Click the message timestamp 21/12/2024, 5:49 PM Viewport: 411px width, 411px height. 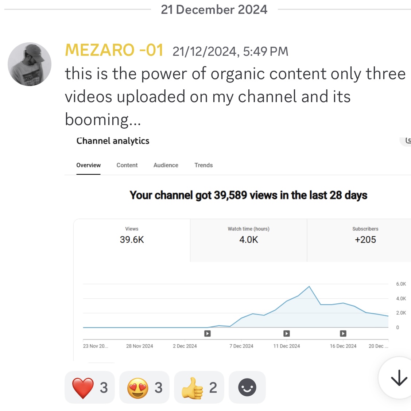click(x=230, y=51)
